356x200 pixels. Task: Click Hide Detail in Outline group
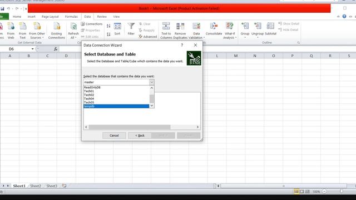click(x=288, y=29)
